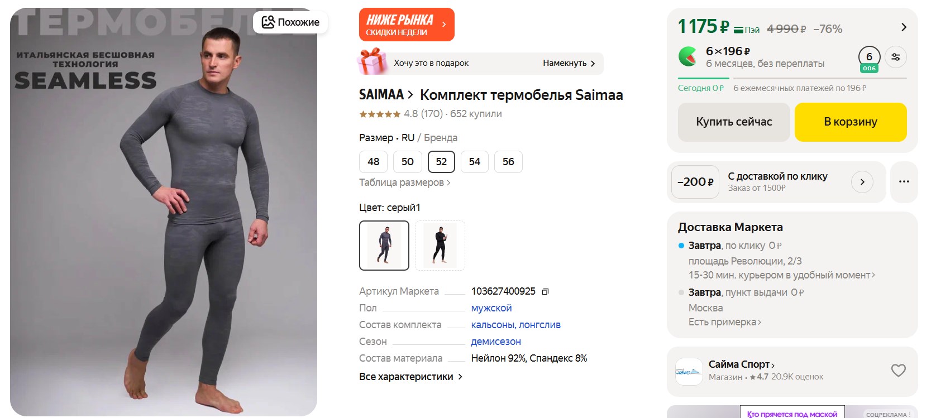
Task: Expand 'Все характеристики' section
Action: coord(410,377)
